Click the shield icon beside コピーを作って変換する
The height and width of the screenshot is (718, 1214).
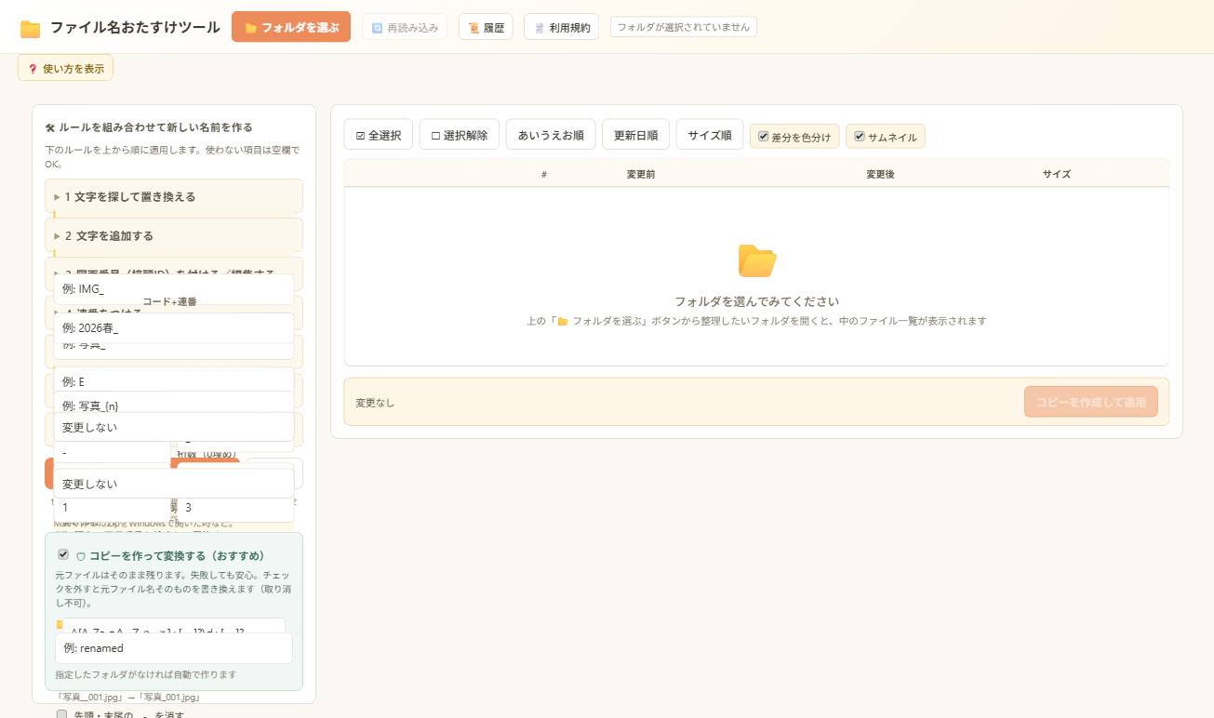81,556
